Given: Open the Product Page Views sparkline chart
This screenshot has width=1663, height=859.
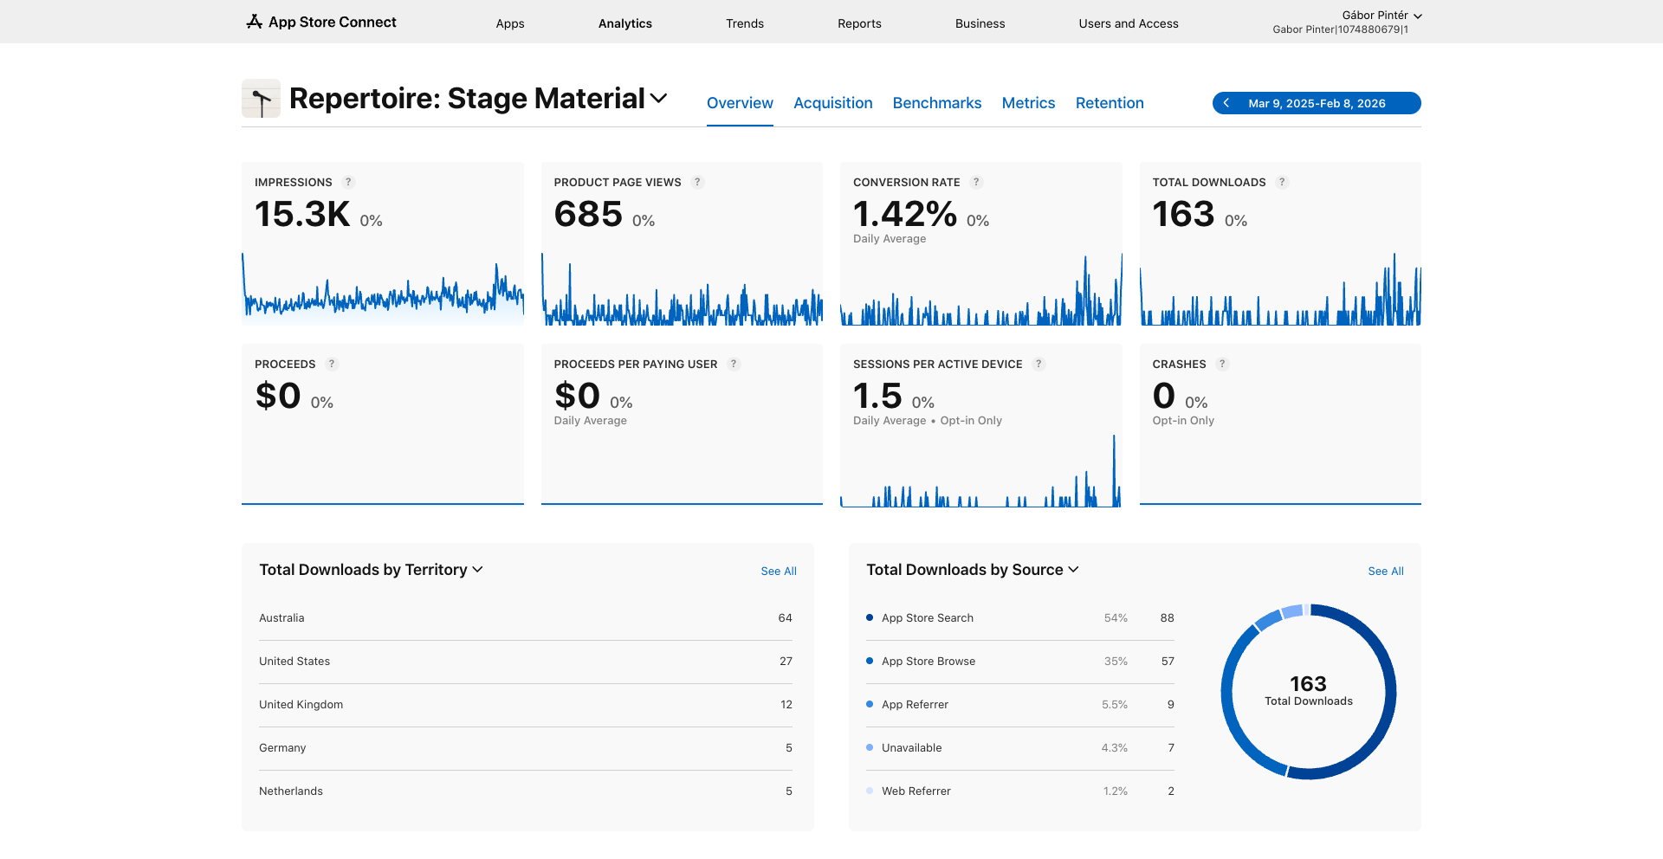Looking at the screenshot, I should click(x=682, y=289).
